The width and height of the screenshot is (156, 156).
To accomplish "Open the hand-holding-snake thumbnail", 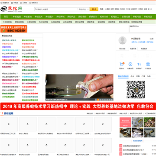I will tap(125, 133).
